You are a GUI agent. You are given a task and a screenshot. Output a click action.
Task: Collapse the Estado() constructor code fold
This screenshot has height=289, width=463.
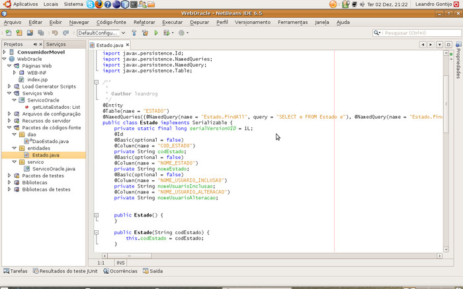tap(97, 215)
